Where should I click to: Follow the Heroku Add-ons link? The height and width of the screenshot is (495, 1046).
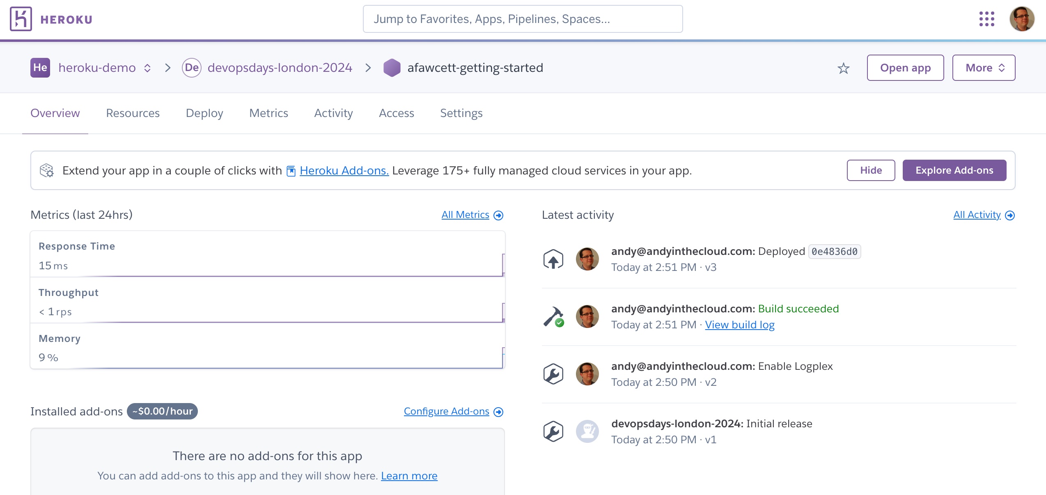click(344, 170)
